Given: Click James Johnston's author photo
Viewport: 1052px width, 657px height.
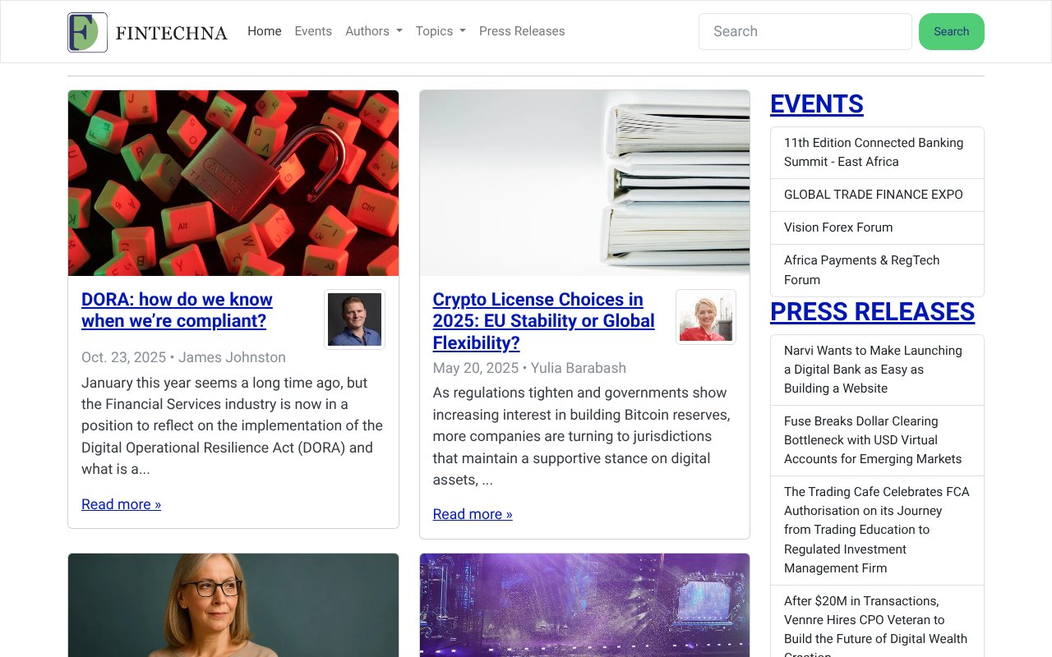Looking at the screenshot, I should 354,319.
